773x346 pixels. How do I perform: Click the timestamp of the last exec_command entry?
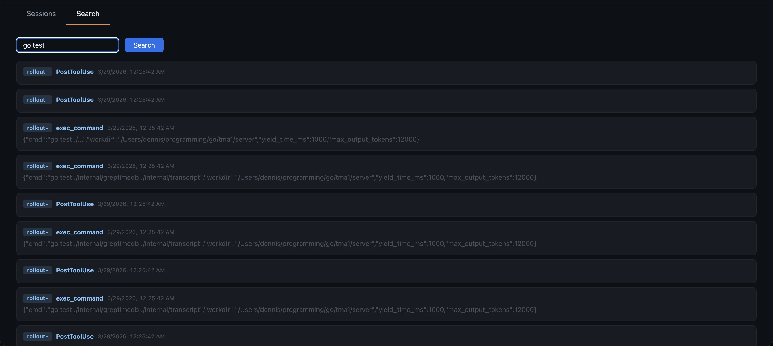click(140, 298)
